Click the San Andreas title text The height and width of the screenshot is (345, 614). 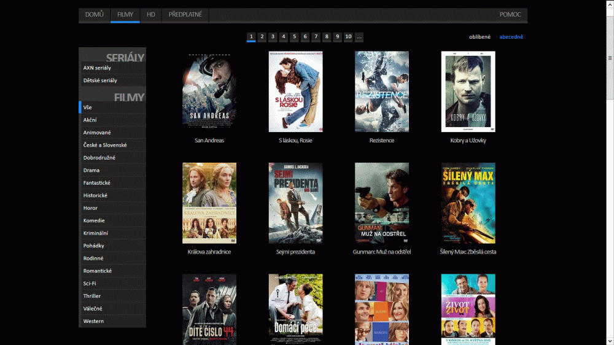209,140
